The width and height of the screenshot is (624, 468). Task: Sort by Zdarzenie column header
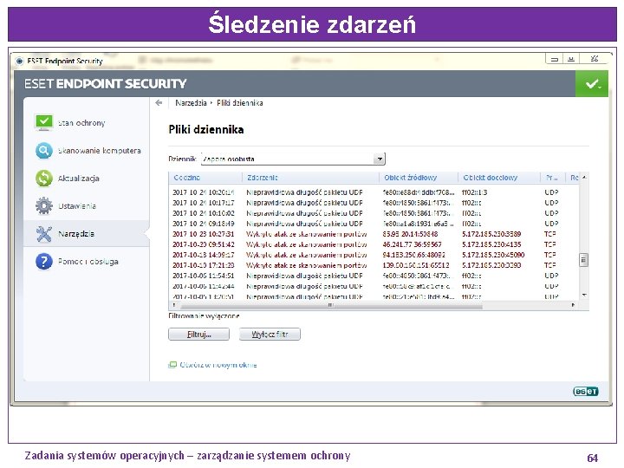(x=310, y=178)
